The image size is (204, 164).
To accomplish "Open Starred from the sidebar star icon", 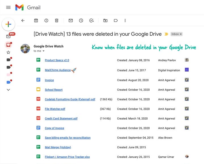I will coord(8,53).
